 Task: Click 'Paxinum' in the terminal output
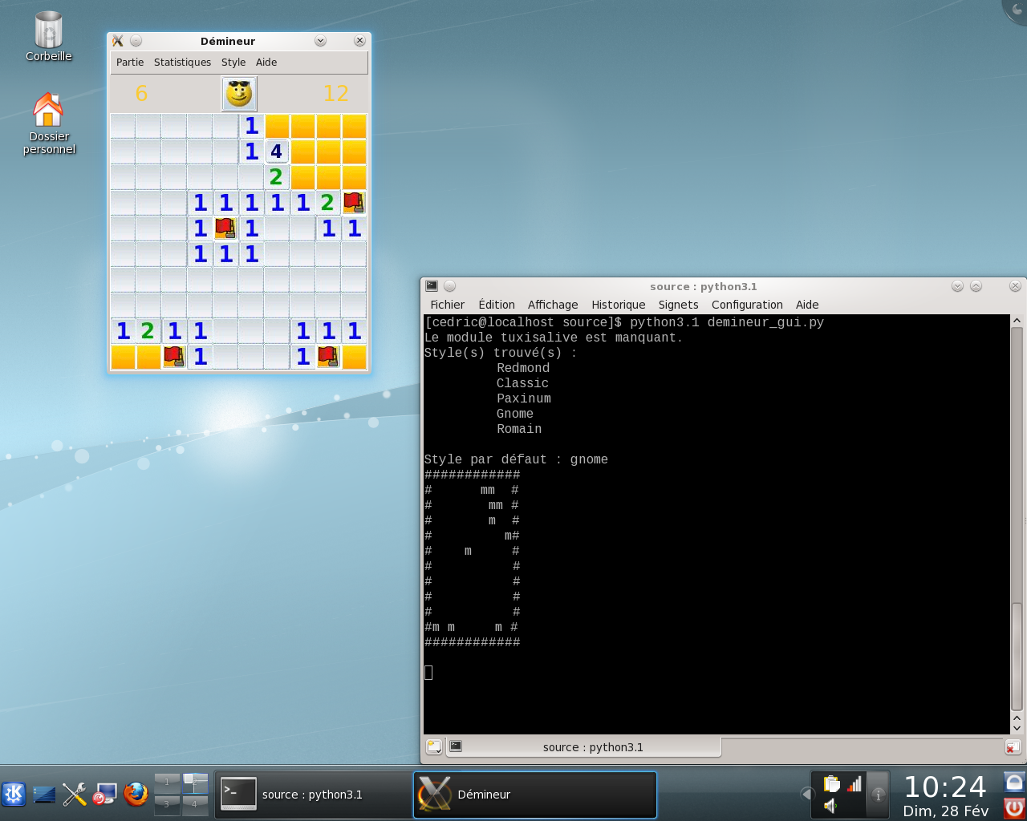524,398
